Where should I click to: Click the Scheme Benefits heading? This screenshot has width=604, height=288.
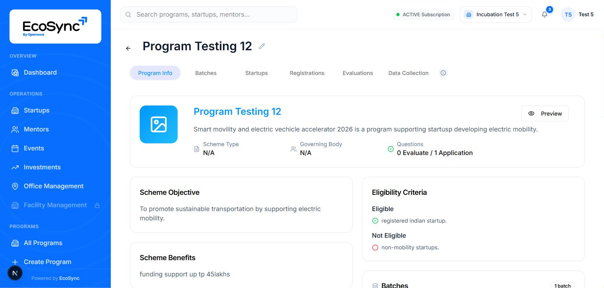click(167, 258)
